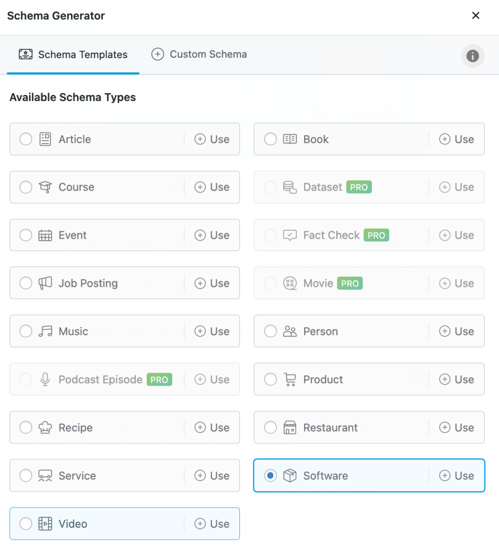This screenshot has width=499, height=555.
Task: Click Use for Restaurant schema
Action: click(456, 427)
